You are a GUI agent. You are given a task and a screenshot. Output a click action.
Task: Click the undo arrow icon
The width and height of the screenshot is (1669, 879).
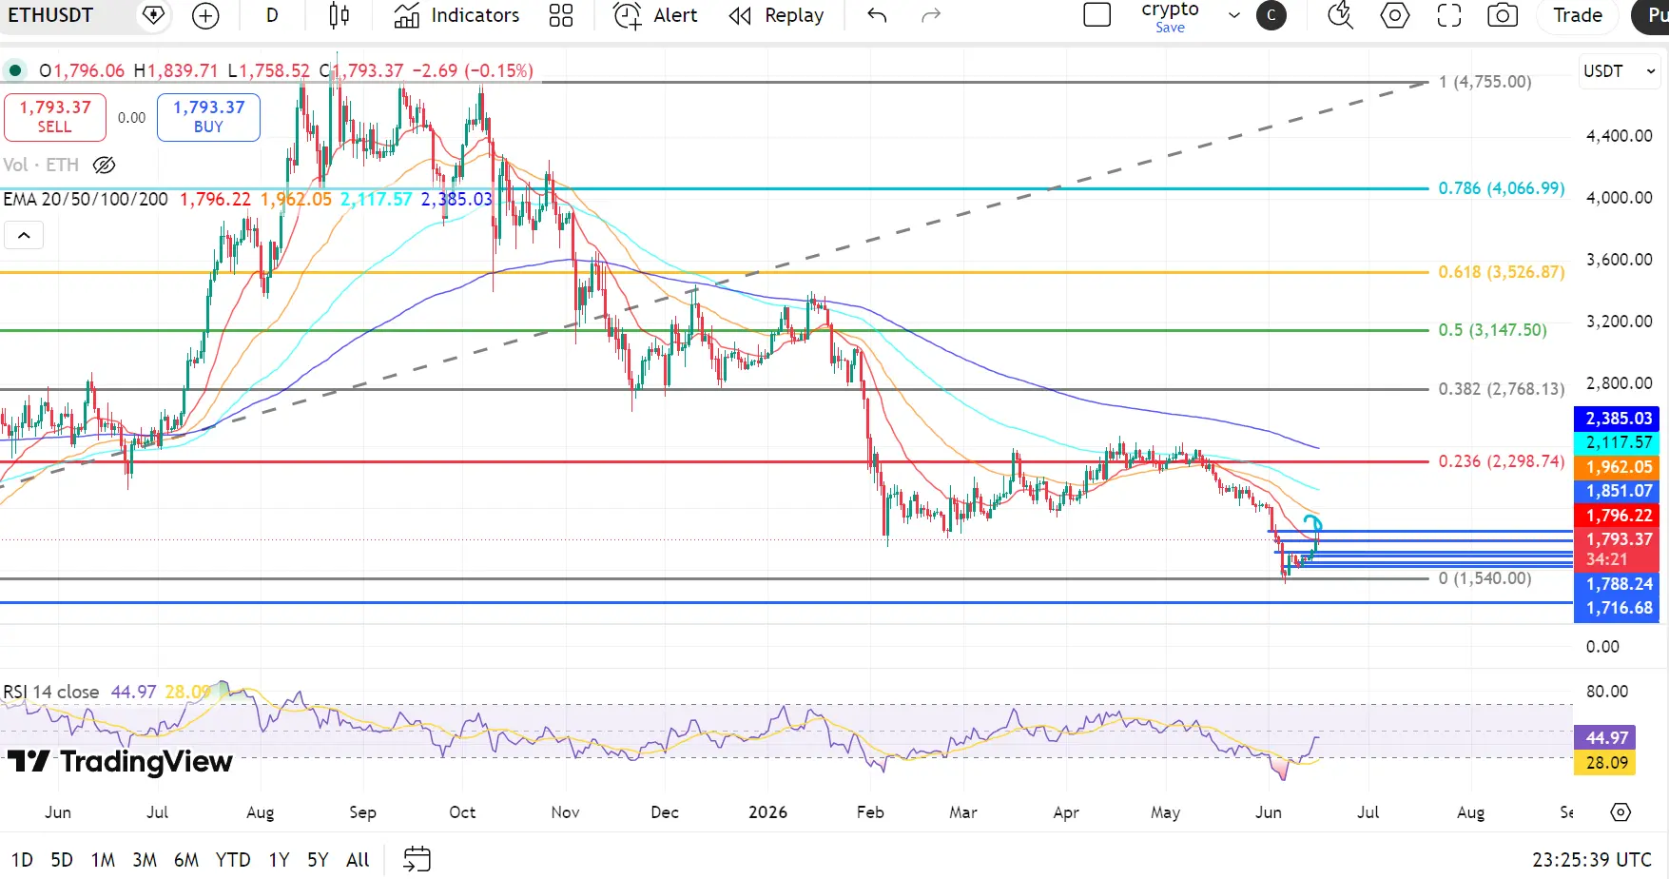877,15
